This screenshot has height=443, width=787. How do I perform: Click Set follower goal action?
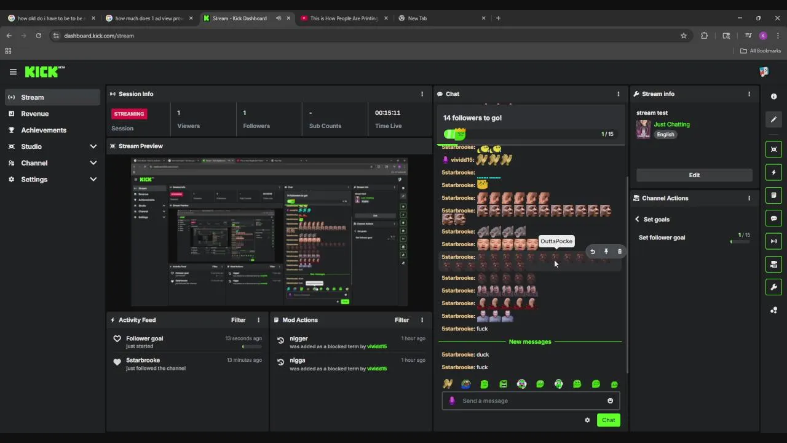tap(662, 237)
